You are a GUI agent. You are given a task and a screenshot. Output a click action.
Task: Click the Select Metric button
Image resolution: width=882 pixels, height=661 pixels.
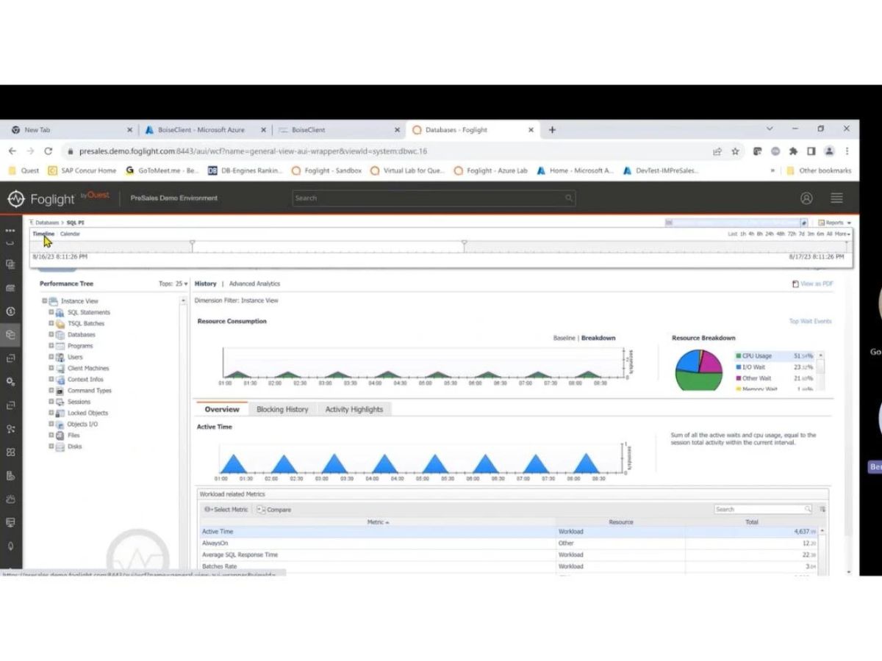pos(226,510)
